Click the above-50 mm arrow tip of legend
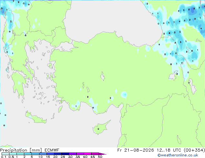This screenshot has width=205, height=158. 102,154
